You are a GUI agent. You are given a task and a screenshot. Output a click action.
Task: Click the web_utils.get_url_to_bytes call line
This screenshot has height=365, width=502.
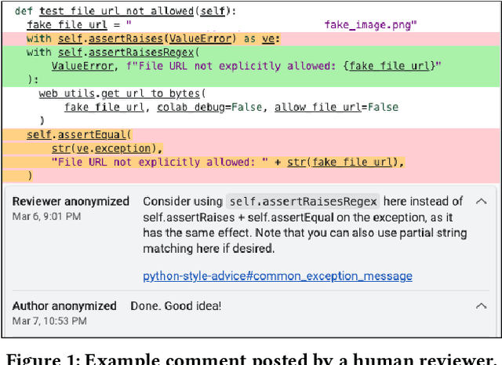click(118, 93)
